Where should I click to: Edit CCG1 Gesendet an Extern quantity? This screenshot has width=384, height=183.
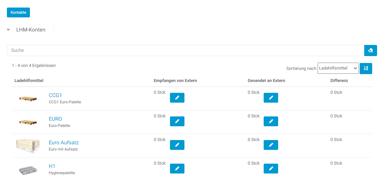[271, 98]
